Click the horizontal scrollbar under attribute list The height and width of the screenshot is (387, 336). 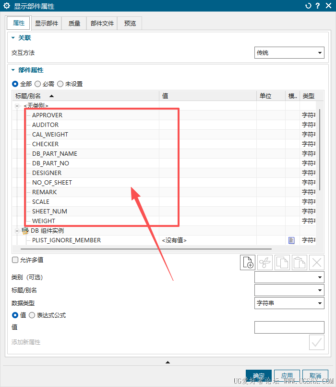click(146, 249)
